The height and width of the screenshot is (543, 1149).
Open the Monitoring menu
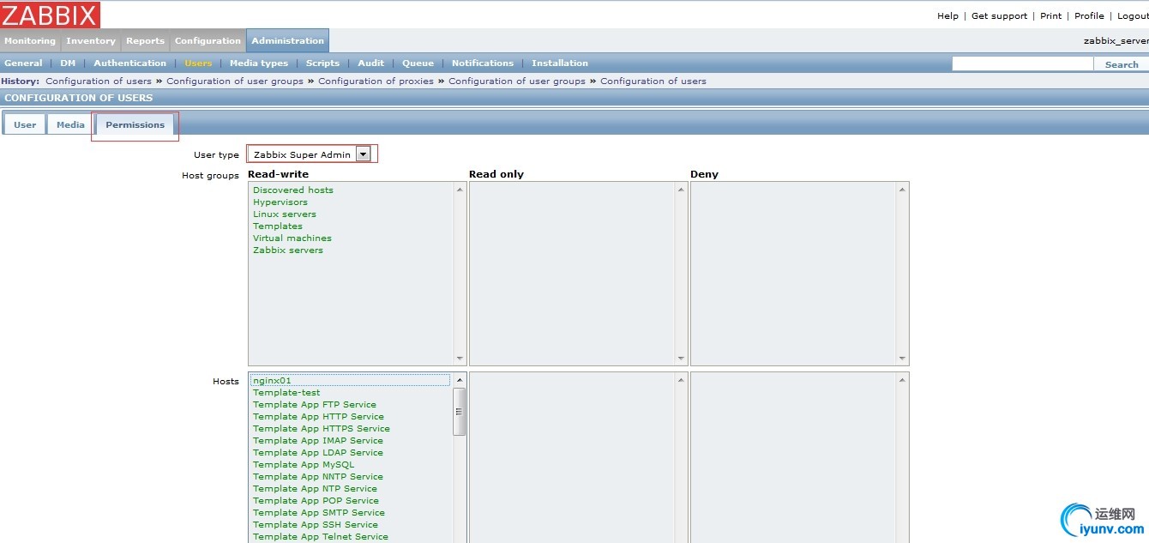[x=30, y=40]
